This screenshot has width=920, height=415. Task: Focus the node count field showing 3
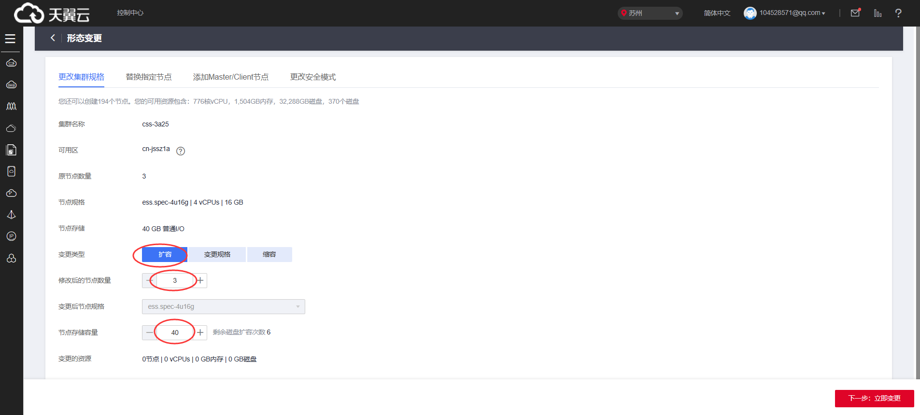point(175,280)
